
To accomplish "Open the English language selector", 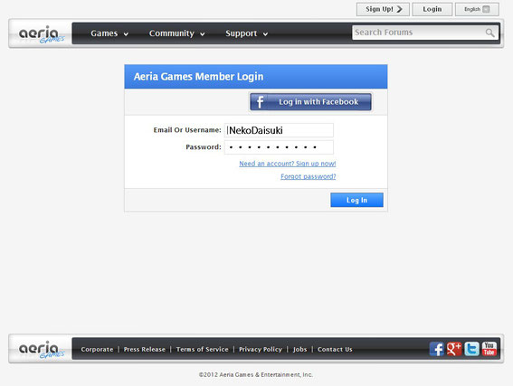I will click(477, 9).
